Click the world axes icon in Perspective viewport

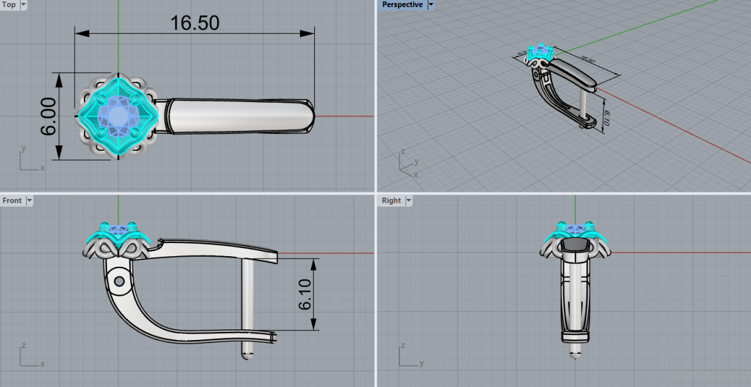[x=408, y=162]
